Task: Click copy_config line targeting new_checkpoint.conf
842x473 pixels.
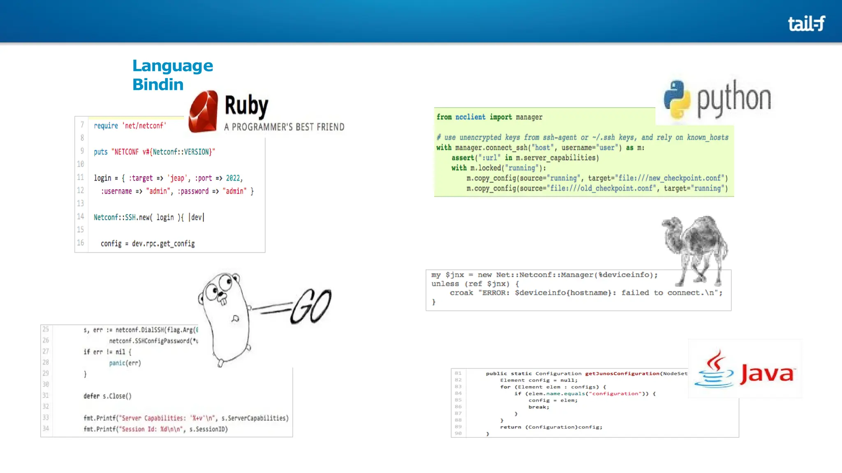Action: point(597,178)
